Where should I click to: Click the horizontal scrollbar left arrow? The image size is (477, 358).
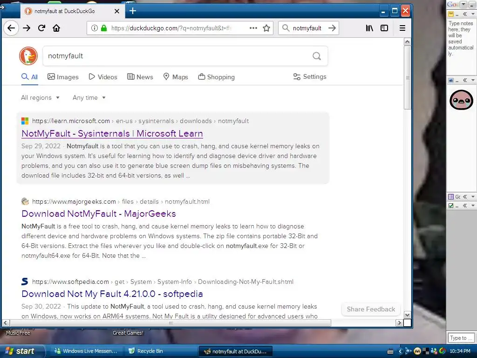pyautogui.click(x=6, y=323)
